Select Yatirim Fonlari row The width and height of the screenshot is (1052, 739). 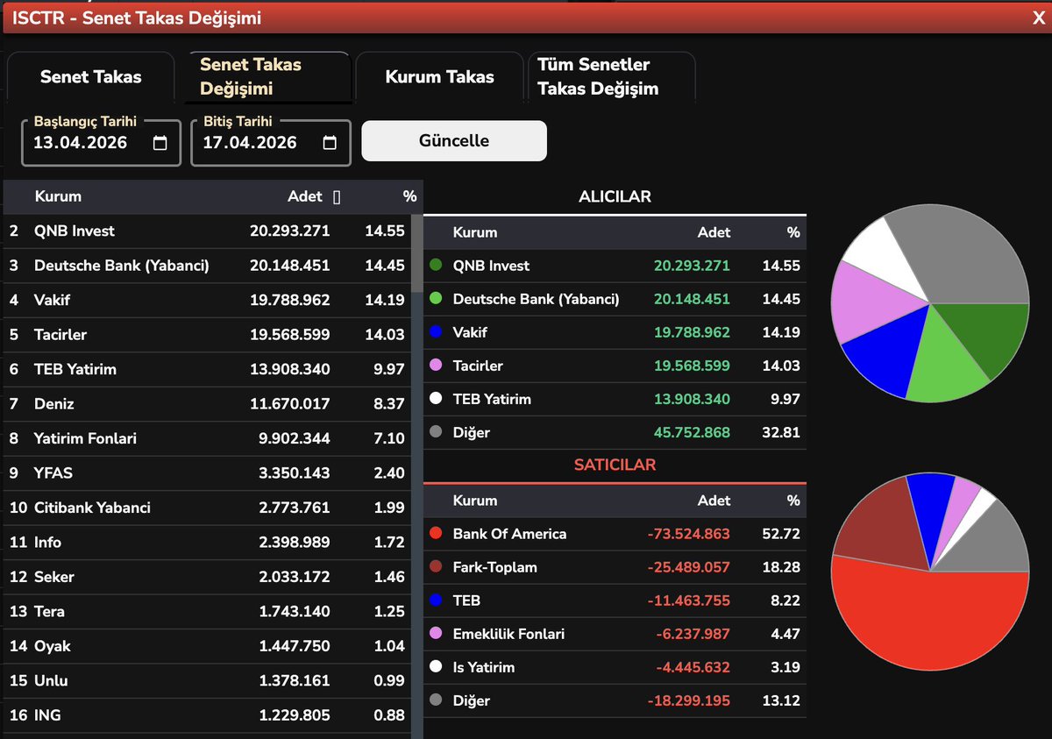click(207, 438)
